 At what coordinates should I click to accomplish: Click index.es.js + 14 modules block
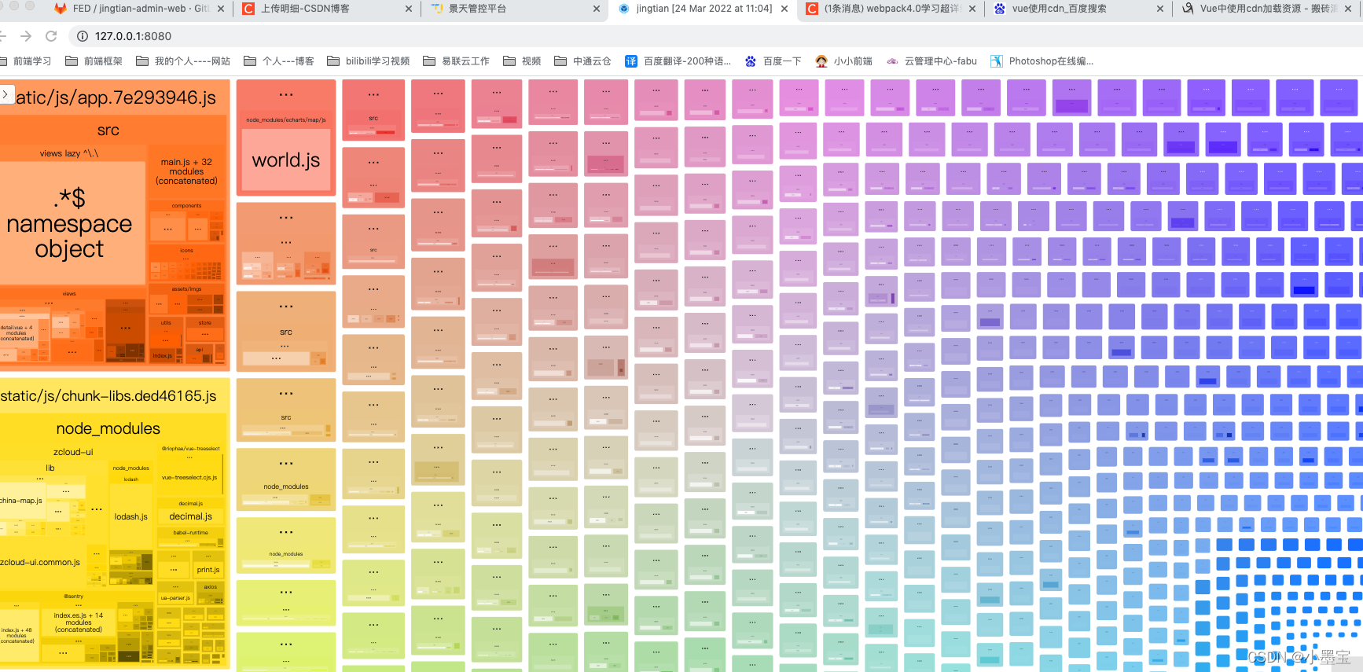point(79,622)
